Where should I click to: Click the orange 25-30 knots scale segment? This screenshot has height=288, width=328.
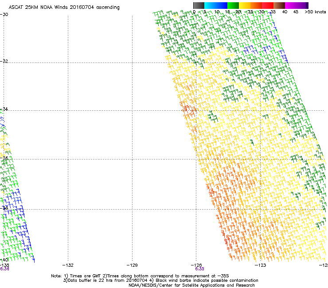[x=256, y=5]
